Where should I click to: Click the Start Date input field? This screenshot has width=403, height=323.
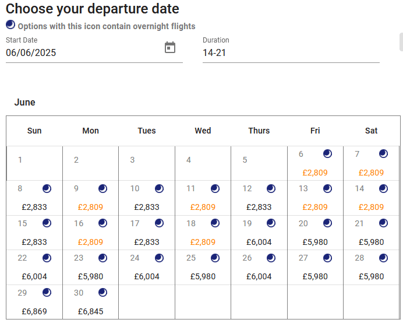82,52
